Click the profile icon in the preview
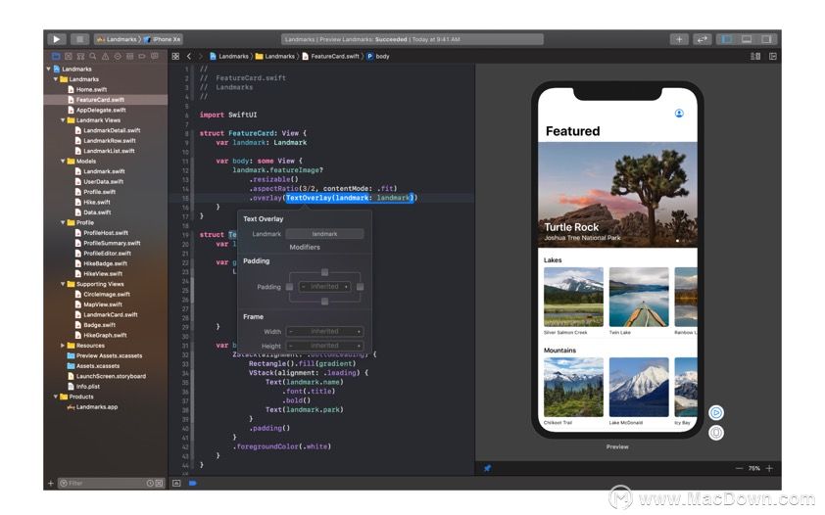The image size is (825, 515). [679, 113]
